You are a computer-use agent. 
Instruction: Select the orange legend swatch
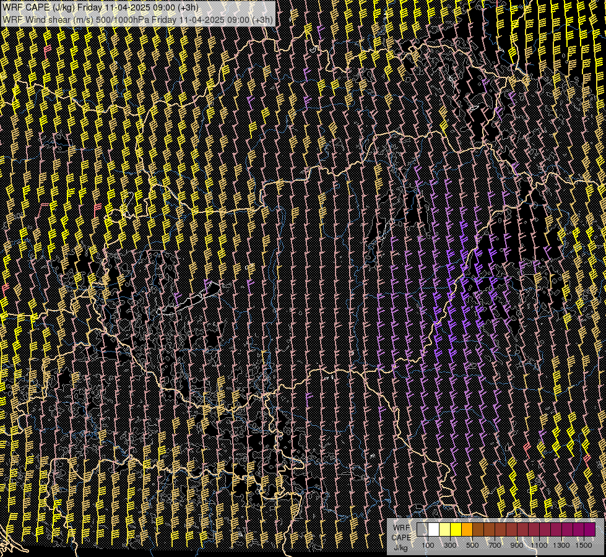[467, 529]
